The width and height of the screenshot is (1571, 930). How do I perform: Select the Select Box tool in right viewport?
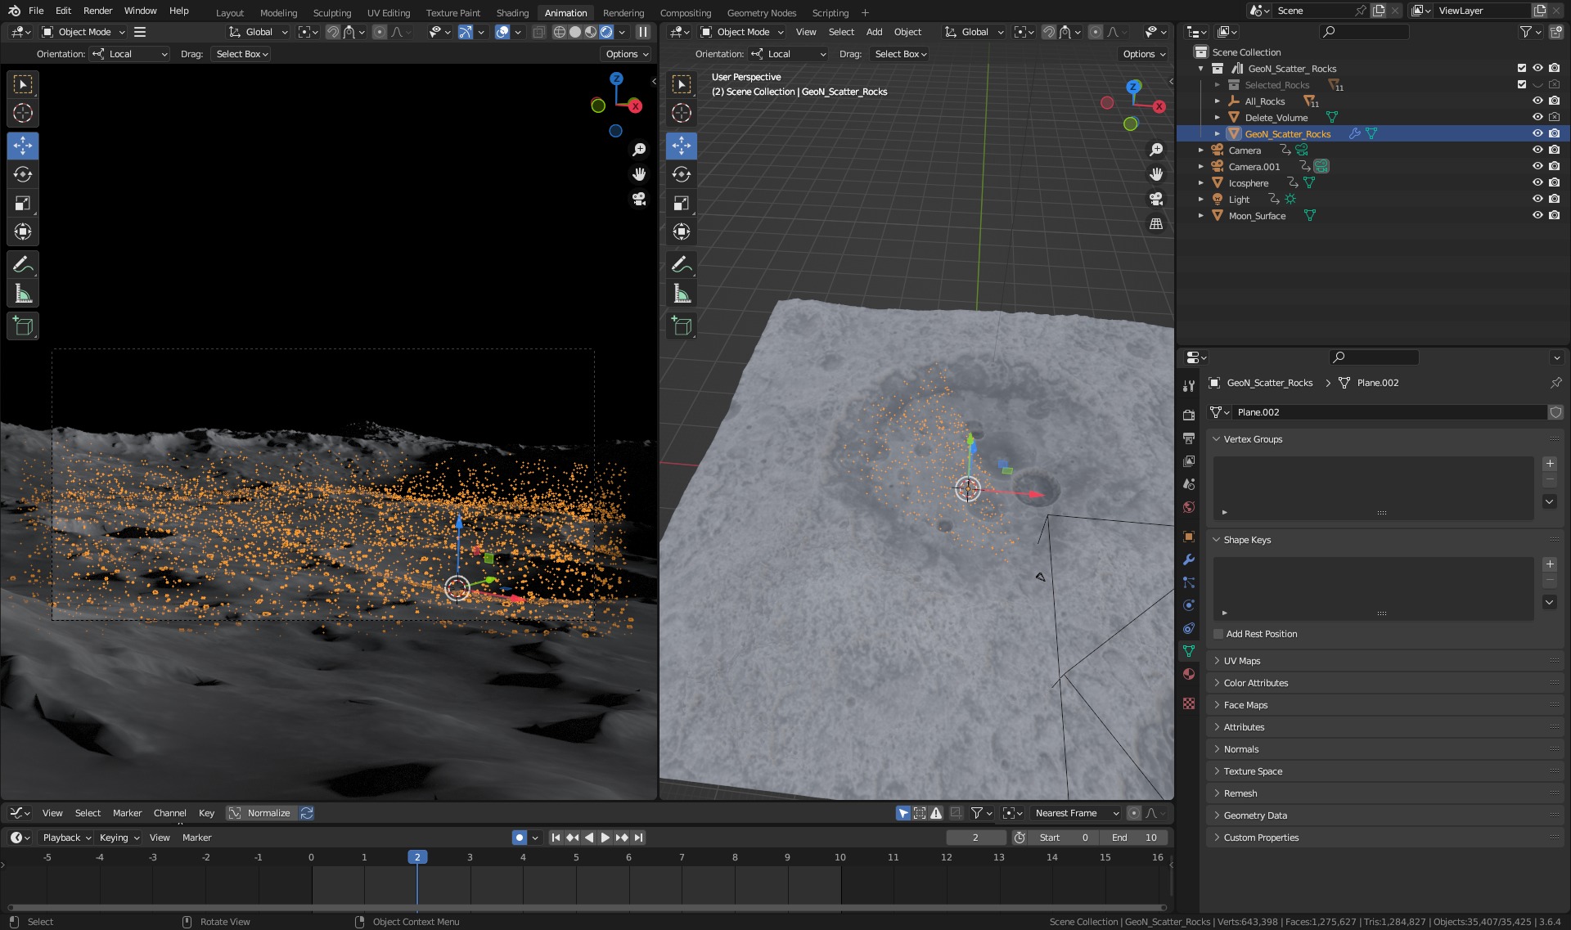click(x=682, y=84)
